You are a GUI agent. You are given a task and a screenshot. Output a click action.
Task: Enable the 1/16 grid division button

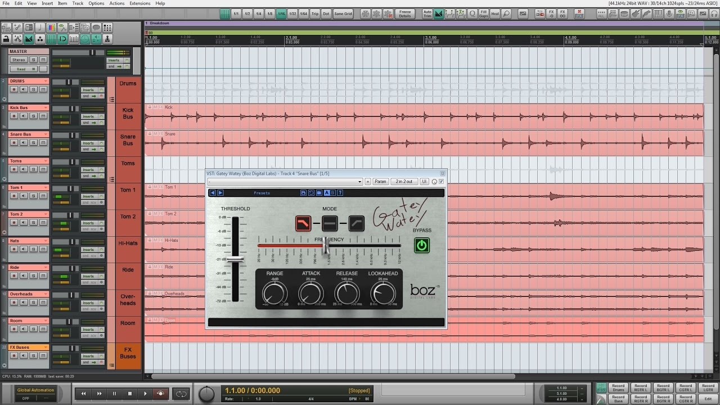(x=281, y=13)
